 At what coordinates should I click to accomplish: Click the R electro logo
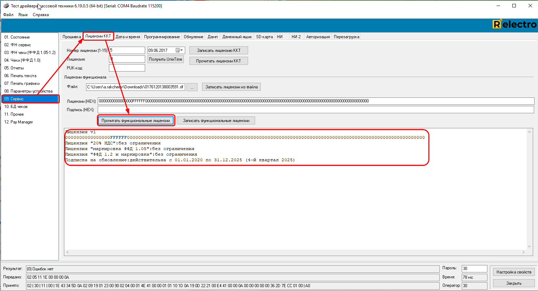click(514, 25)
